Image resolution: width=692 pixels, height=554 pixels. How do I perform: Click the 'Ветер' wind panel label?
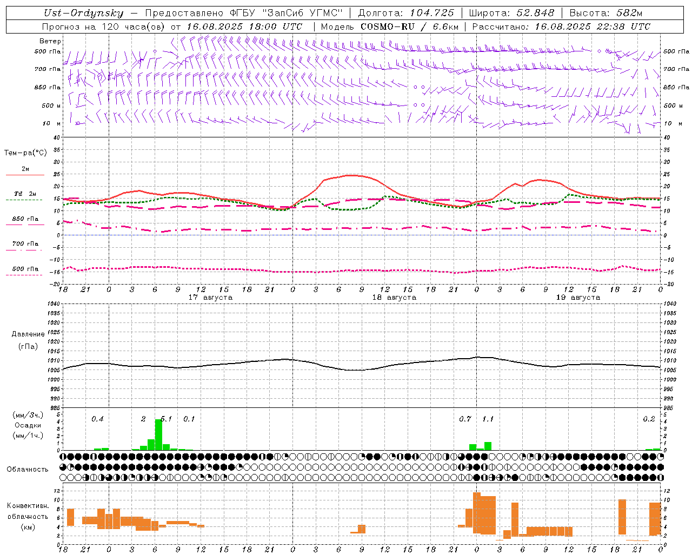click(x=50, y=41)
